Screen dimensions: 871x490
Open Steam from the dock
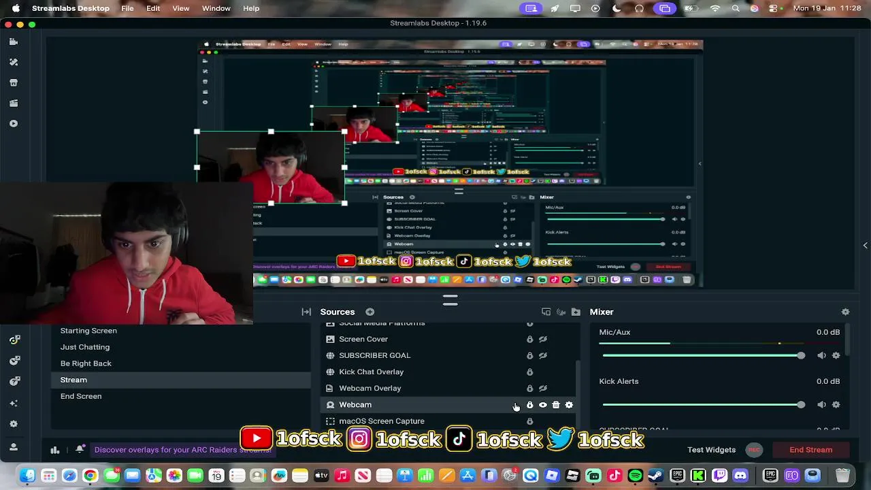click(656, 476)
